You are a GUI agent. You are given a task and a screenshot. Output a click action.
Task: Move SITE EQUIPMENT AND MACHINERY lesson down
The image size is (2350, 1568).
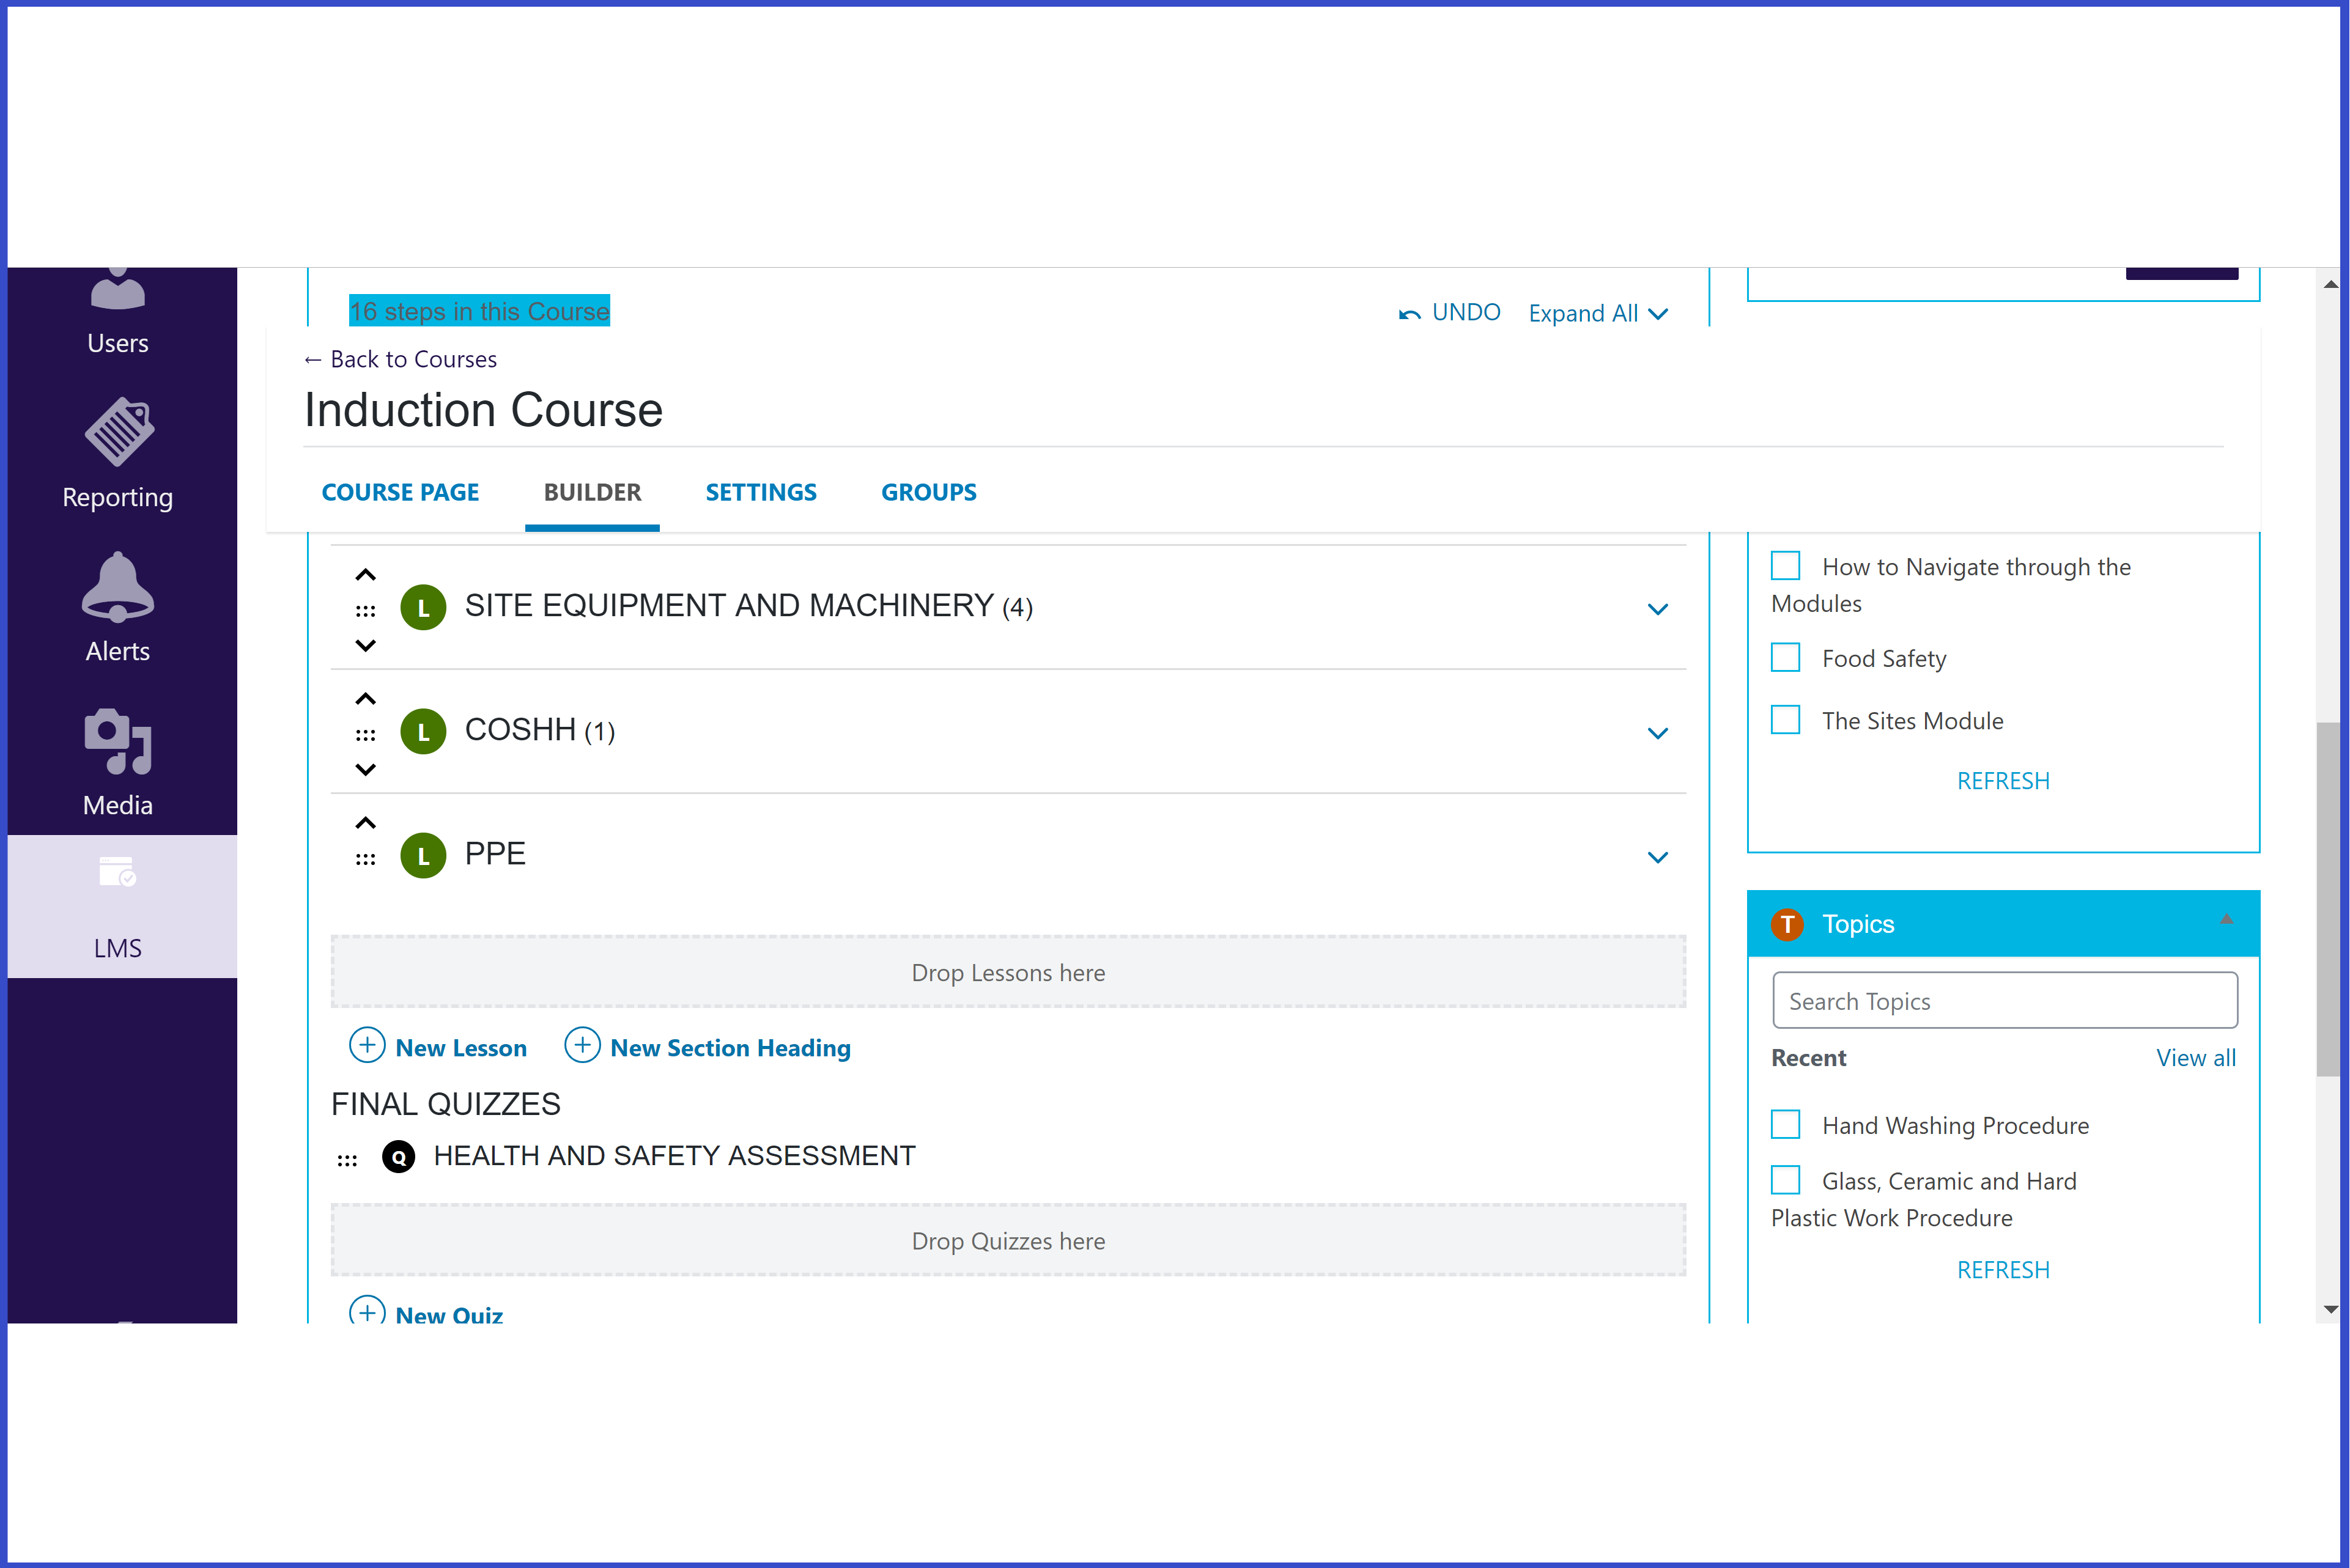point(365,646)
